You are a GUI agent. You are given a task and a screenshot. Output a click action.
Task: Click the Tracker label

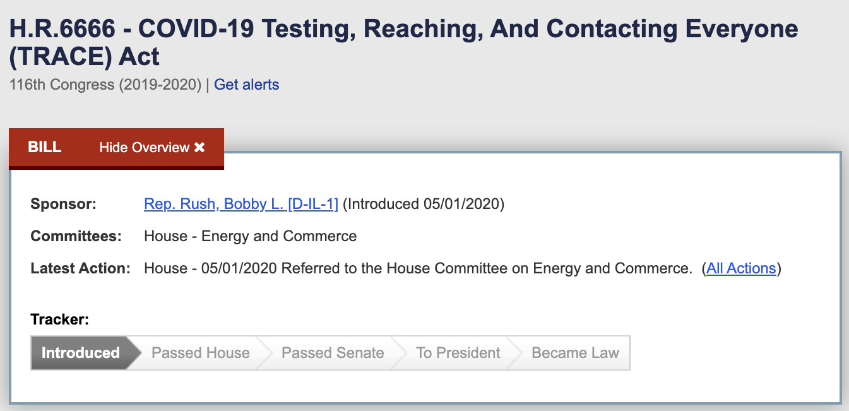point(59,319)
